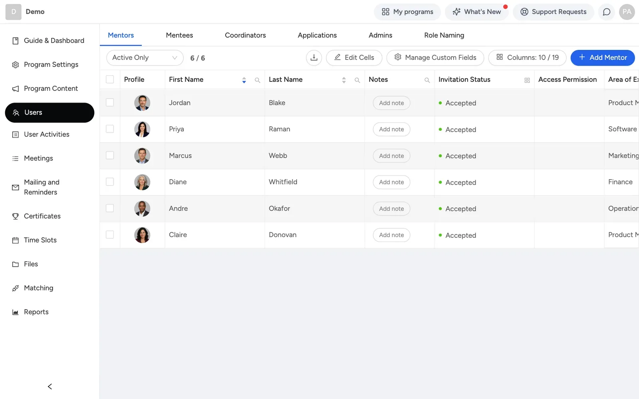Switch to the Mentors tab
Viewport: 639px width, 399px height.
click(121, 35)
